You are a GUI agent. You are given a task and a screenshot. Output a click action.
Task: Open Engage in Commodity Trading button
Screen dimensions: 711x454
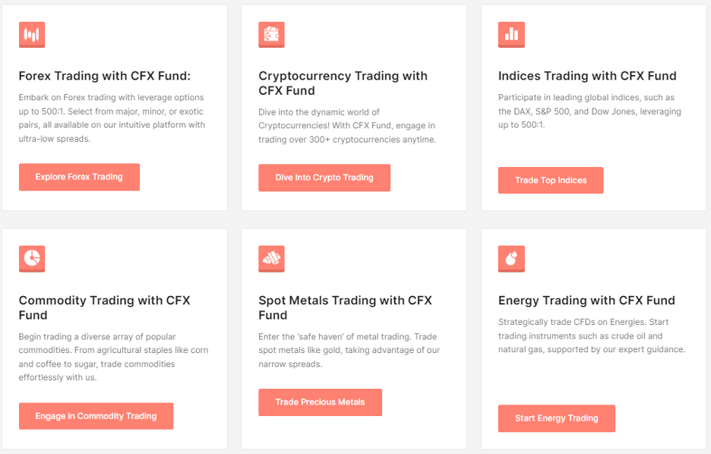point(96,416)
